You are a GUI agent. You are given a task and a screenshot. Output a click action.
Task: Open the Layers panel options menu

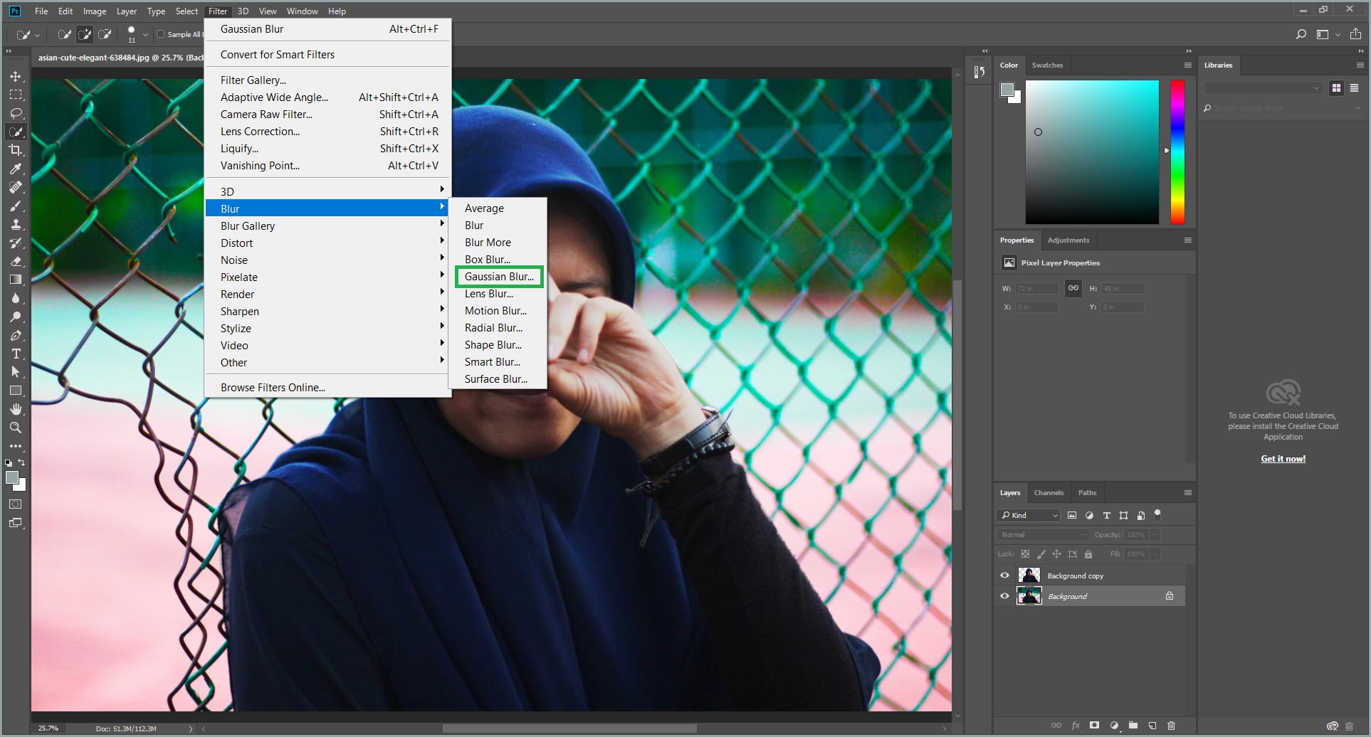1187,492
